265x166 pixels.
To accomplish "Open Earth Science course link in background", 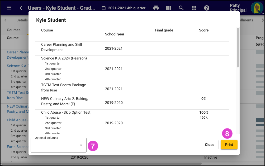I will [x=18, y=147].
